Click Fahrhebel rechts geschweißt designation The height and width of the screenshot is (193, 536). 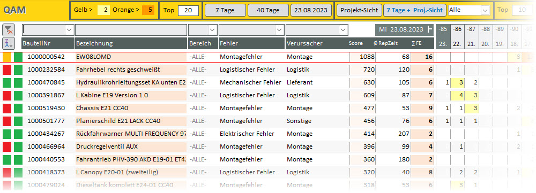coord(131,70)
